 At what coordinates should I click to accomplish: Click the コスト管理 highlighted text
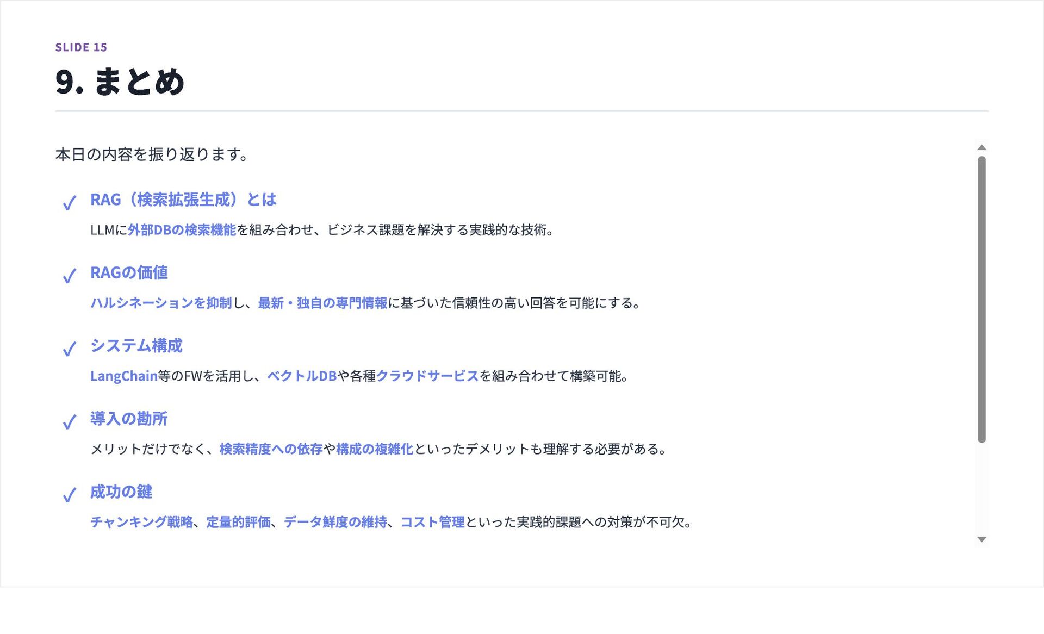tap(432, 522)
